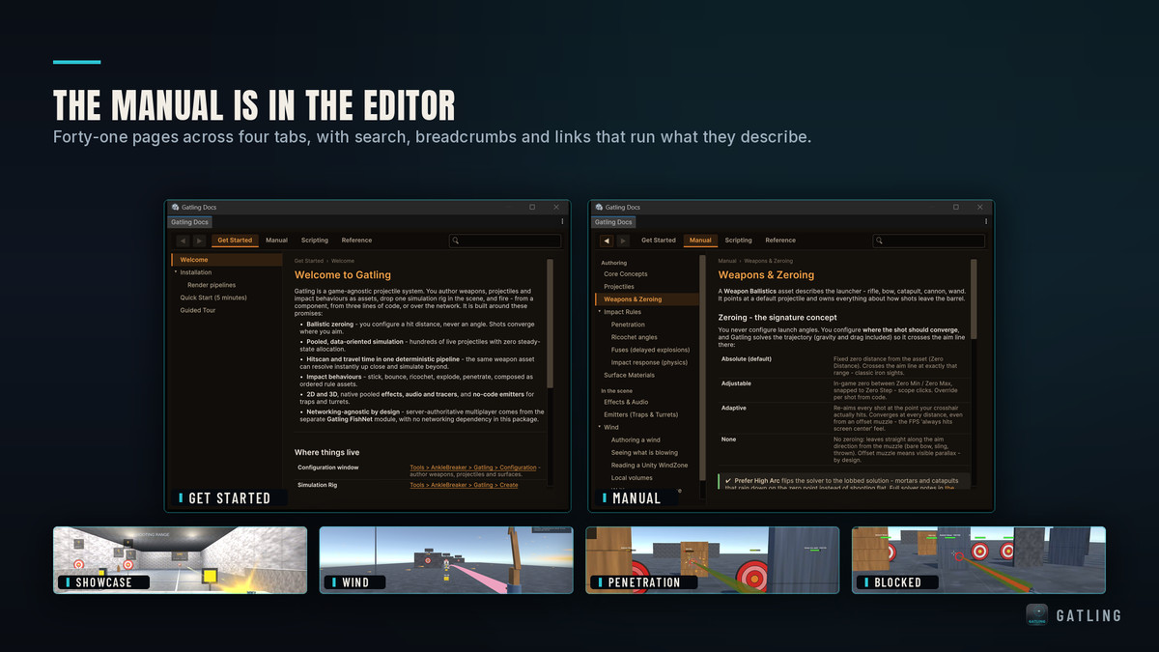
Task: Click the back arrow in the Welcome docs window
Action: click(183, 241)
